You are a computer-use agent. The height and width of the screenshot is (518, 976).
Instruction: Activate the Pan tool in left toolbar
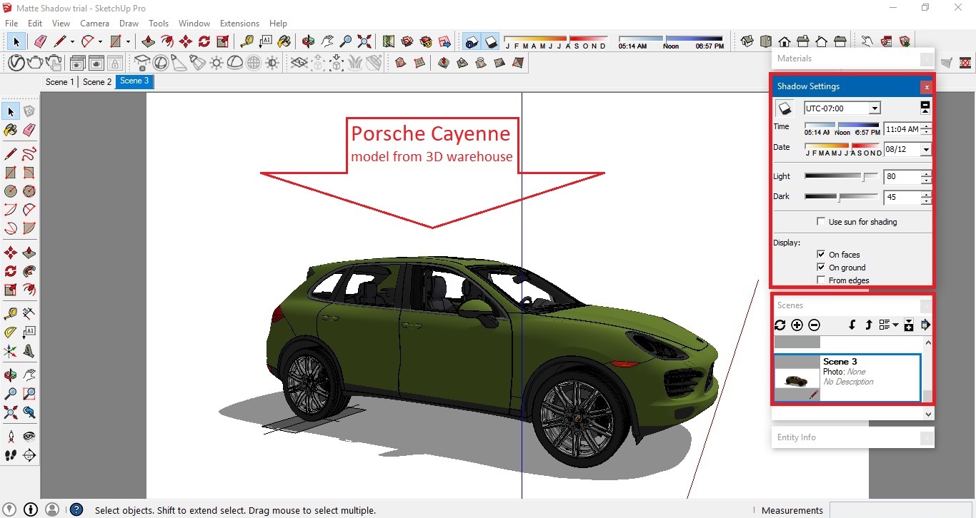(x=29, y=375)
